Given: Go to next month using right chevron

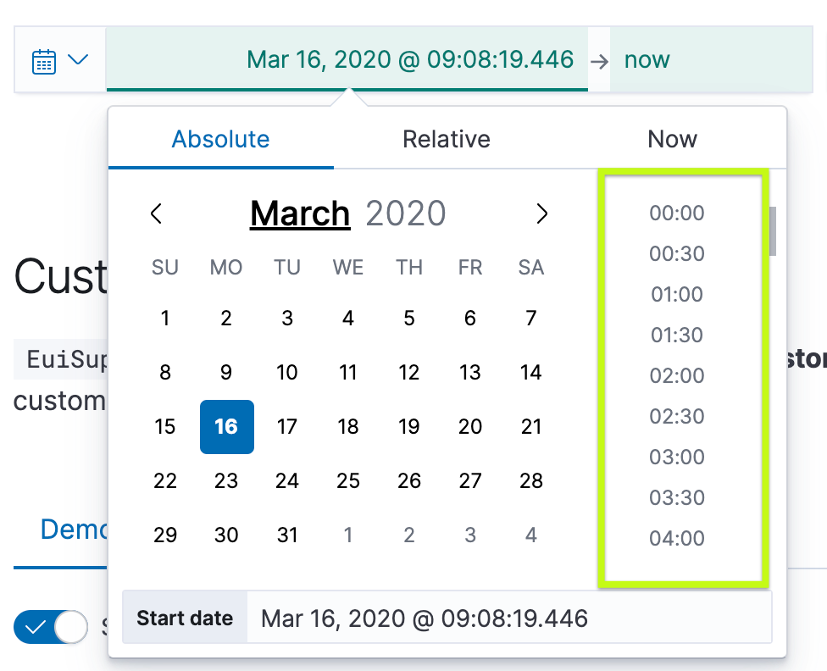Looking at the screenshot, I should point(542,213).
